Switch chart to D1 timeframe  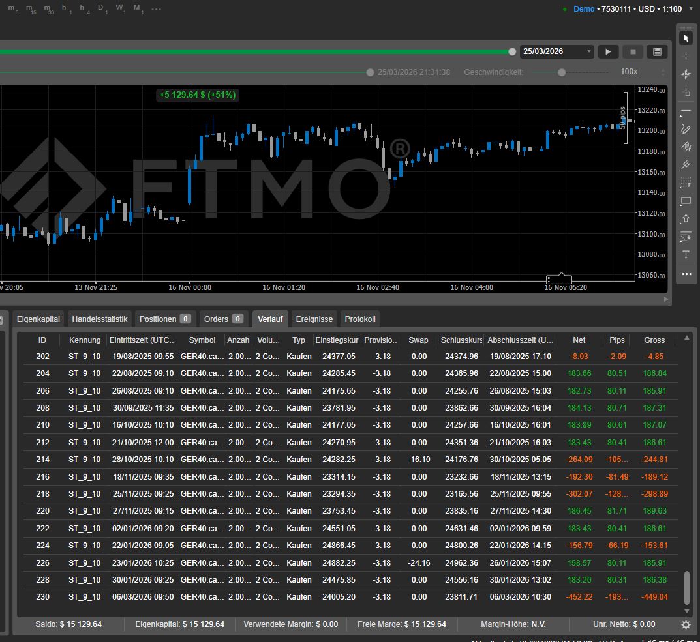coord(102,9)
